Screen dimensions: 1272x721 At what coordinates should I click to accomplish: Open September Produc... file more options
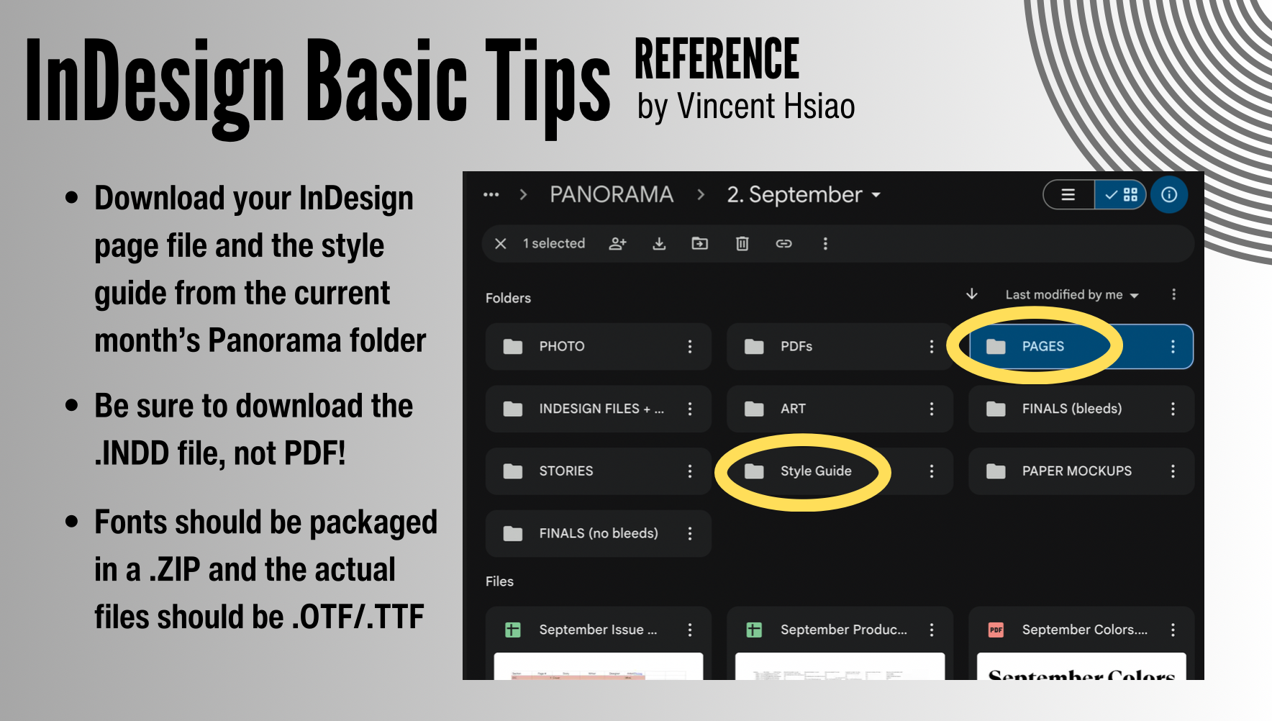tap(932, 630)
